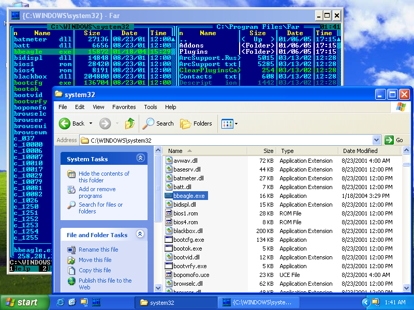Click the blackbox.dll file icon
This screenshot has height=310, width=414.
tap(169, 230)
